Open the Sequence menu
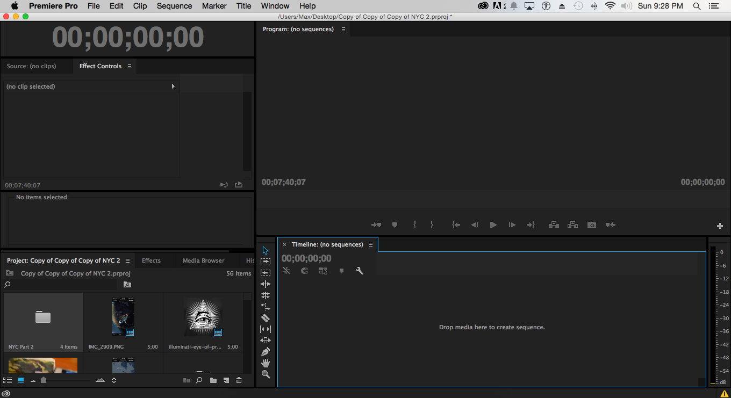The height and width of the screenshot is (398, 731). pos(174,6)
